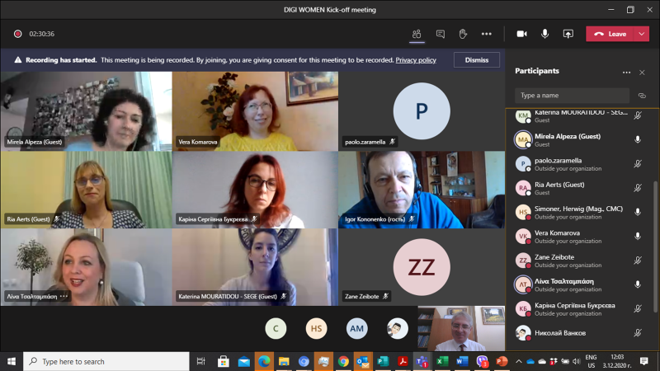Select Mirela Alpeza's video tile
This screenshot has height=371, width=660.
tap(86, 111)
